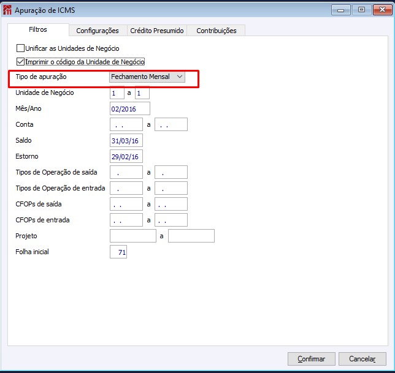Select the Saldo date field 31/03/16
The image size is (395, 373).
pyautogui.click(x=126, y=140)
